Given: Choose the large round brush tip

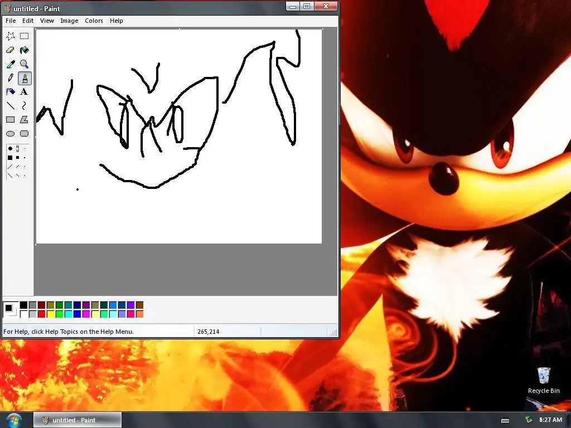Looking at the screenshot, I should click(10, 148).
